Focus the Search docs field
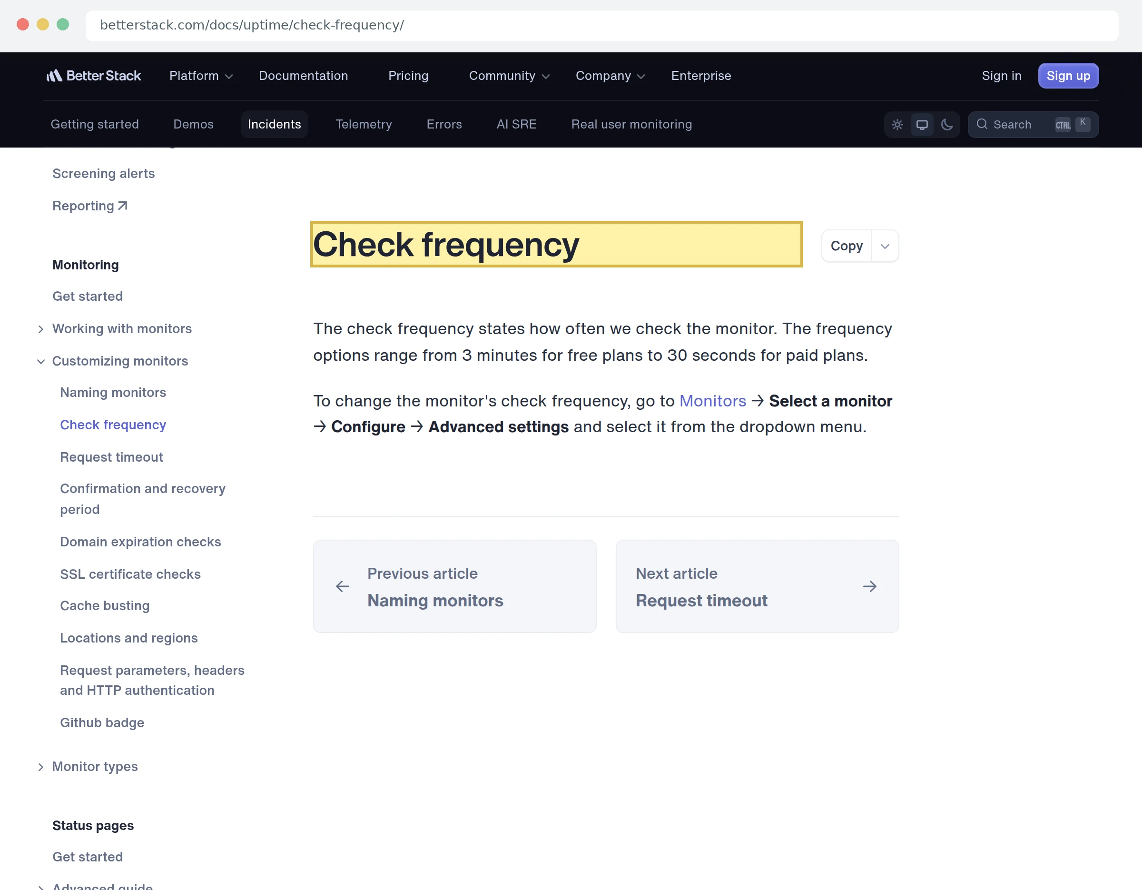1142x890 pixels. [x=1033, y=124]
